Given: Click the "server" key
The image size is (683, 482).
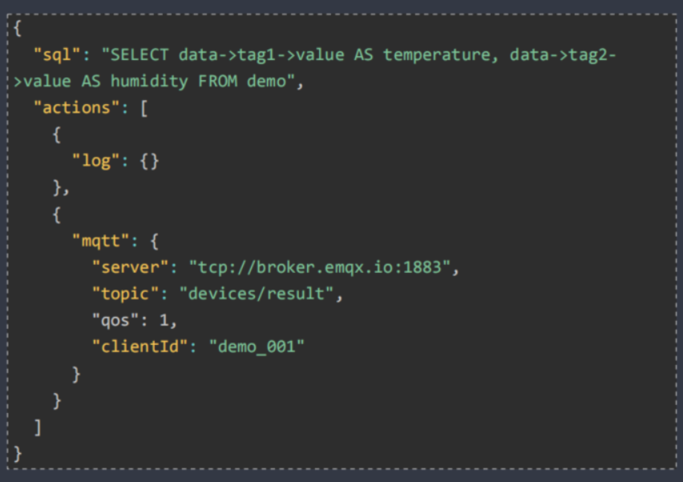Looking at the screenshot, I should (x=130, y=267).
